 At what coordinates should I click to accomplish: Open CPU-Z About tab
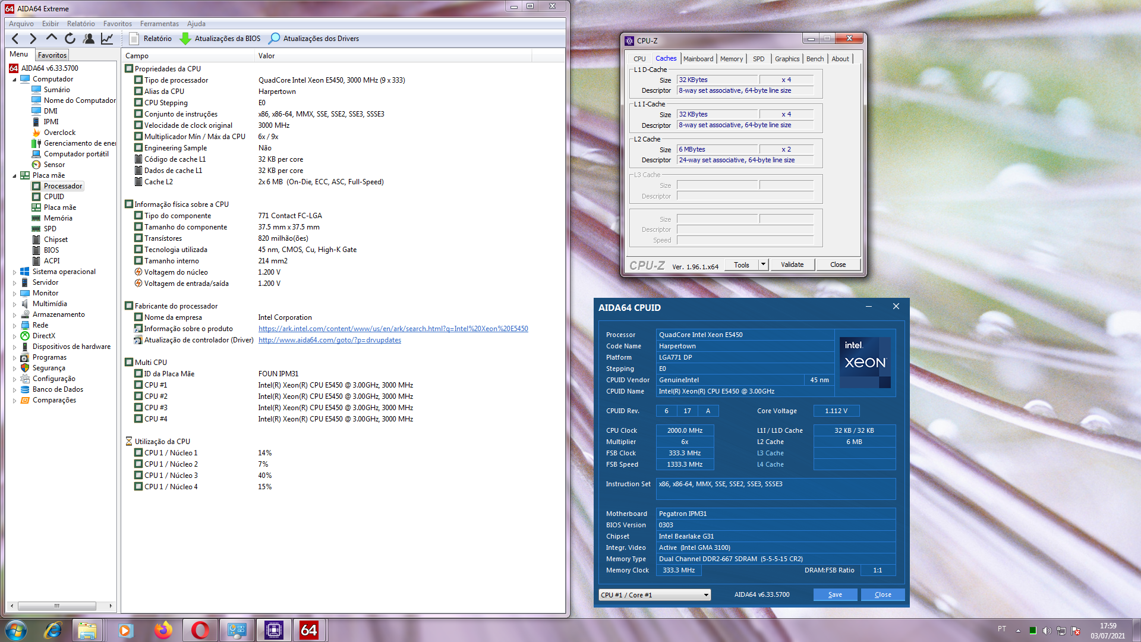point(840,59)
